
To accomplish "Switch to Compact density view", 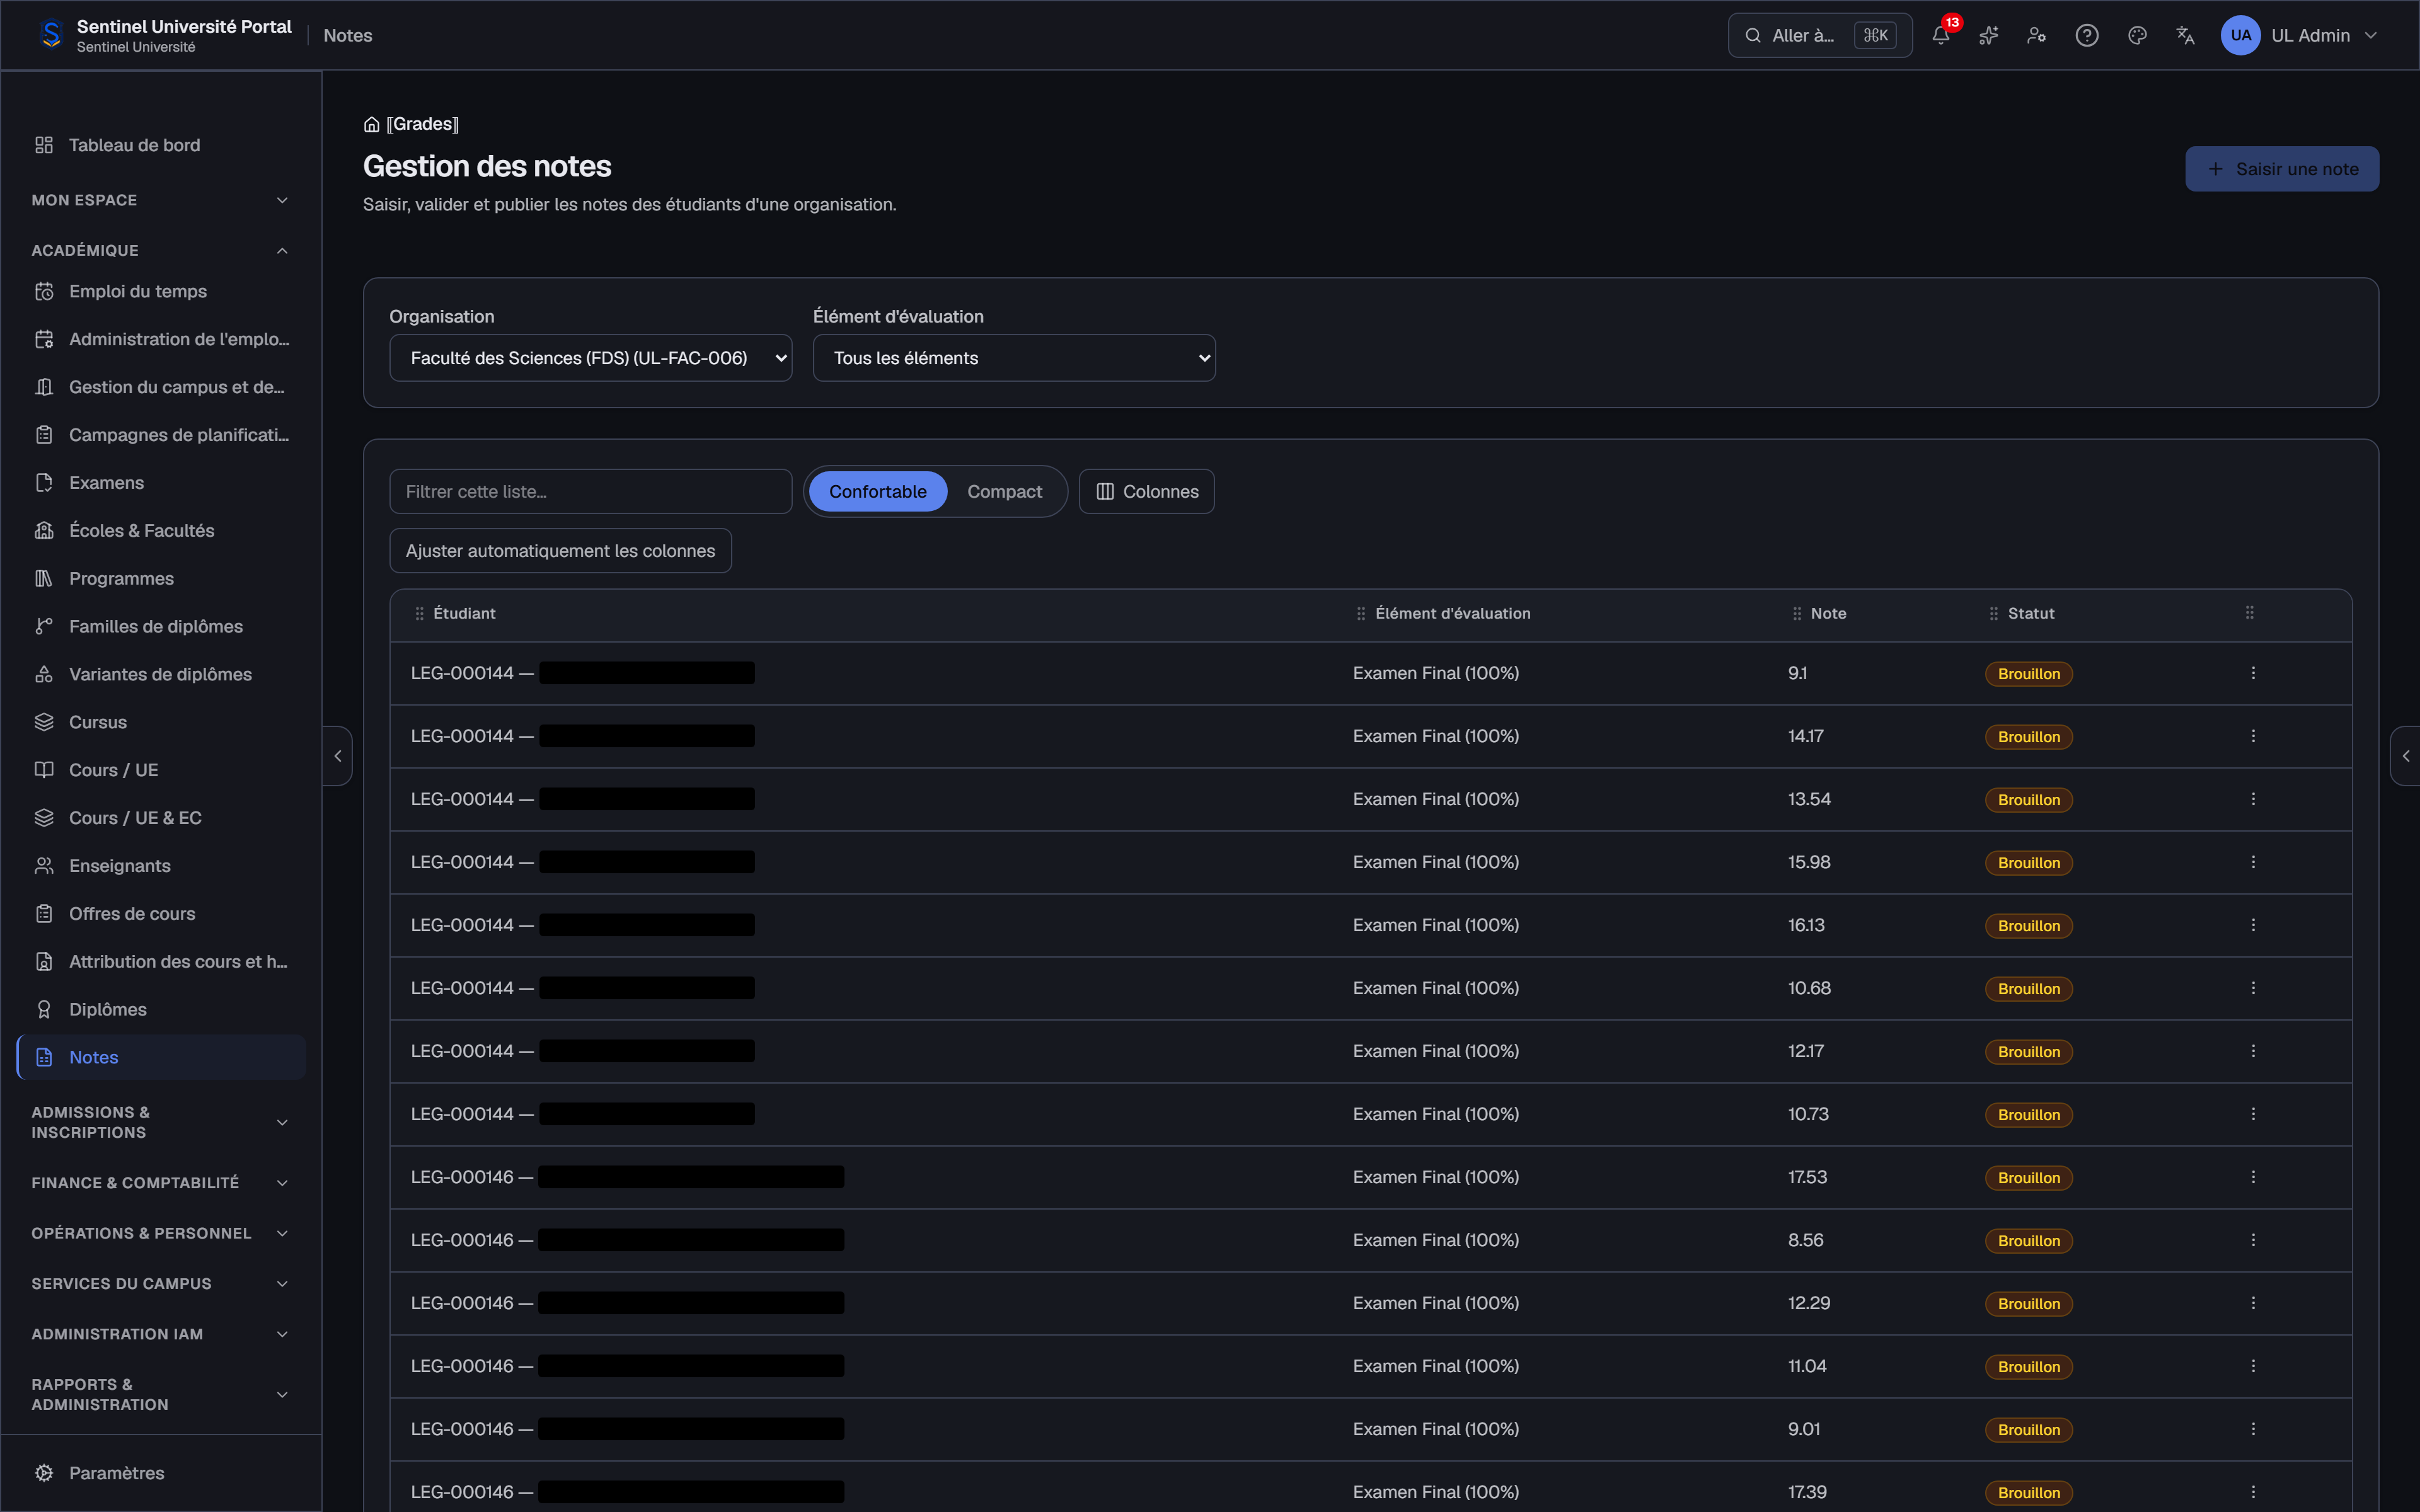I will point(1004,492).
